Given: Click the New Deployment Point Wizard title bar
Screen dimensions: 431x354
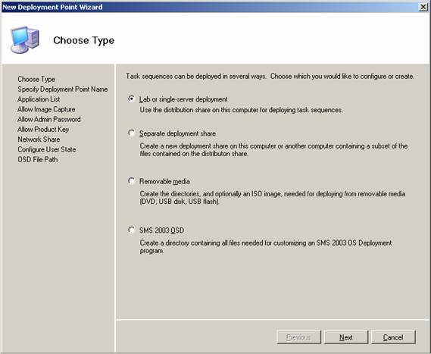Looking at the screenshot, I should tap(209, 7).
